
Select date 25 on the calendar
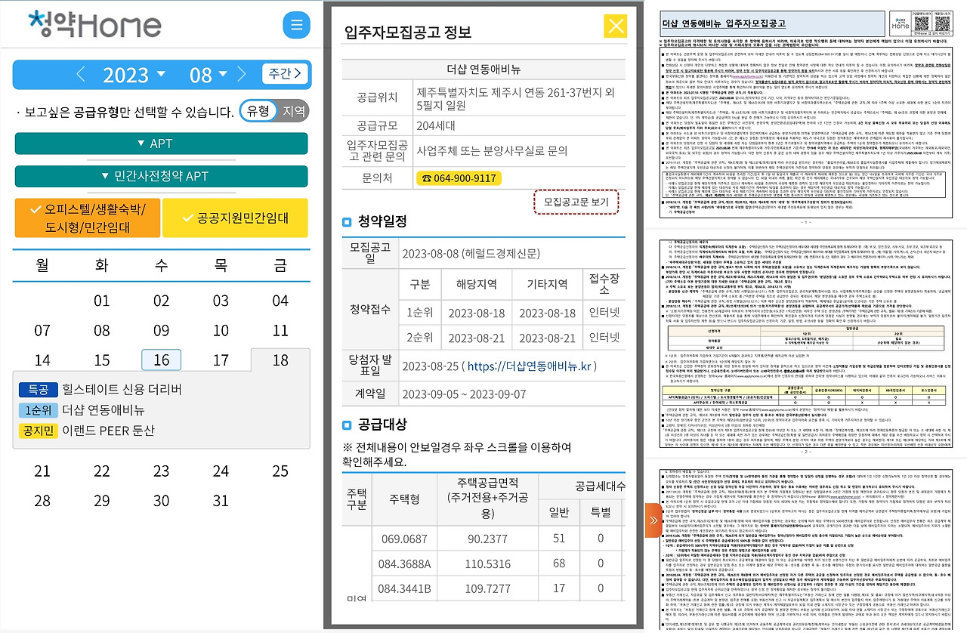[280, 471]
